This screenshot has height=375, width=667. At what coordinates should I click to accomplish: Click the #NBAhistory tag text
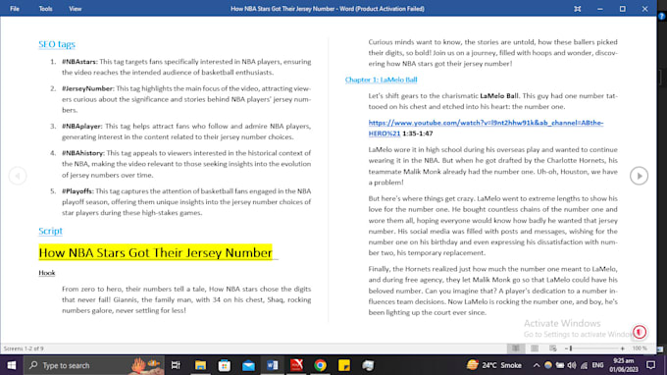click(x=83, y=153)
